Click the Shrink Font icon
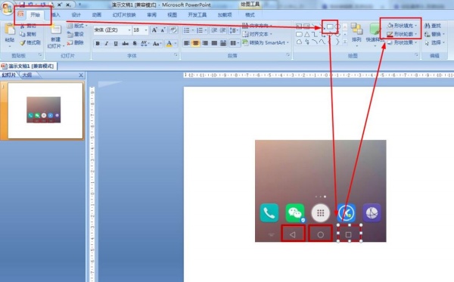This screenshot has width=454, height=282. [x=163, y=30]
